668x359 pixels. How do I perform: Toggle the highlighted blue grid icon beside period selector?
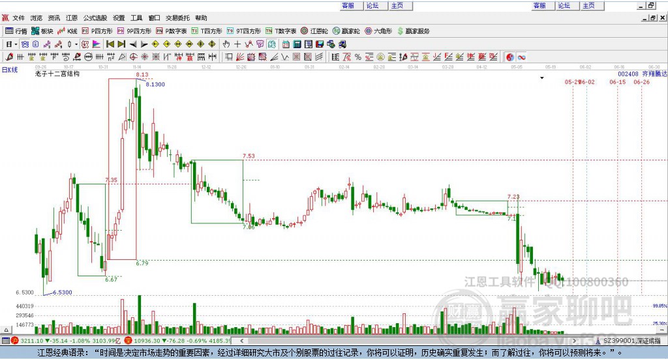click(x=25, y=44)
